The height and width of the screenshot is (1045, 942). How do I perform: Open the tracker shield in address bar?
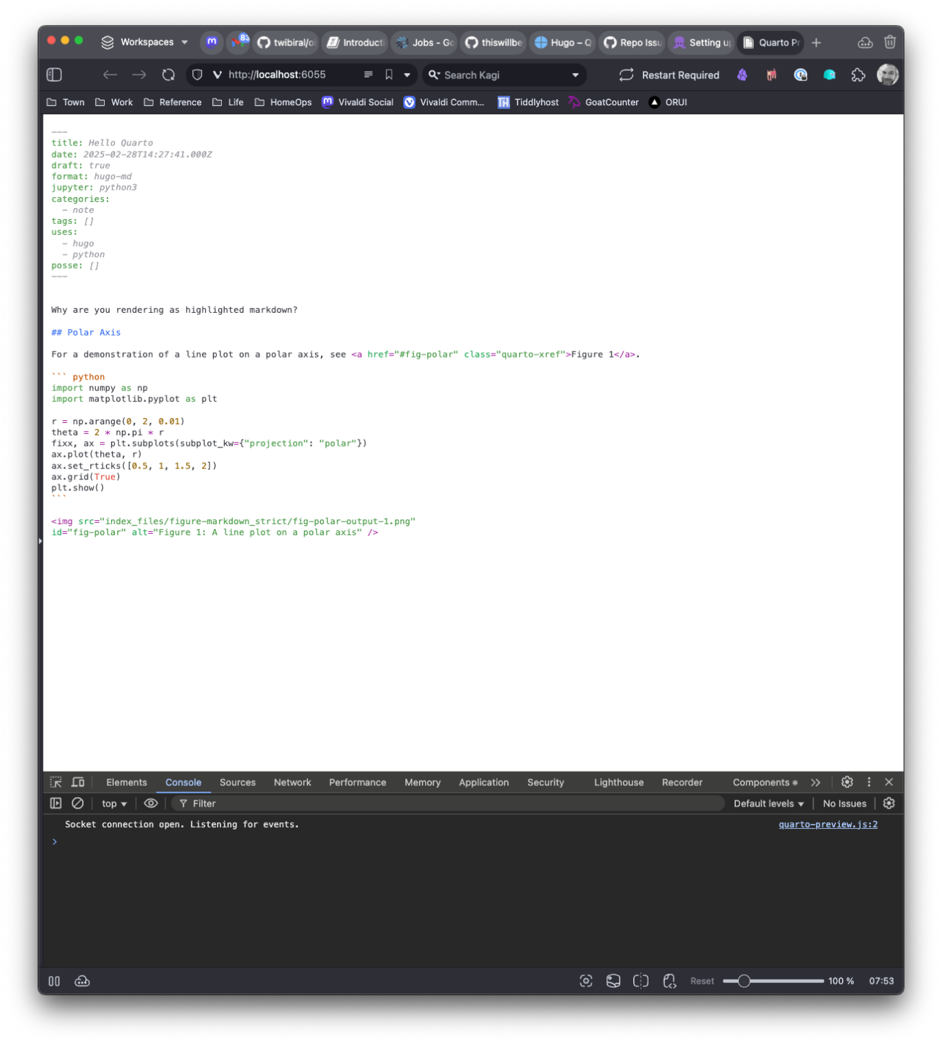coord(197,74)
